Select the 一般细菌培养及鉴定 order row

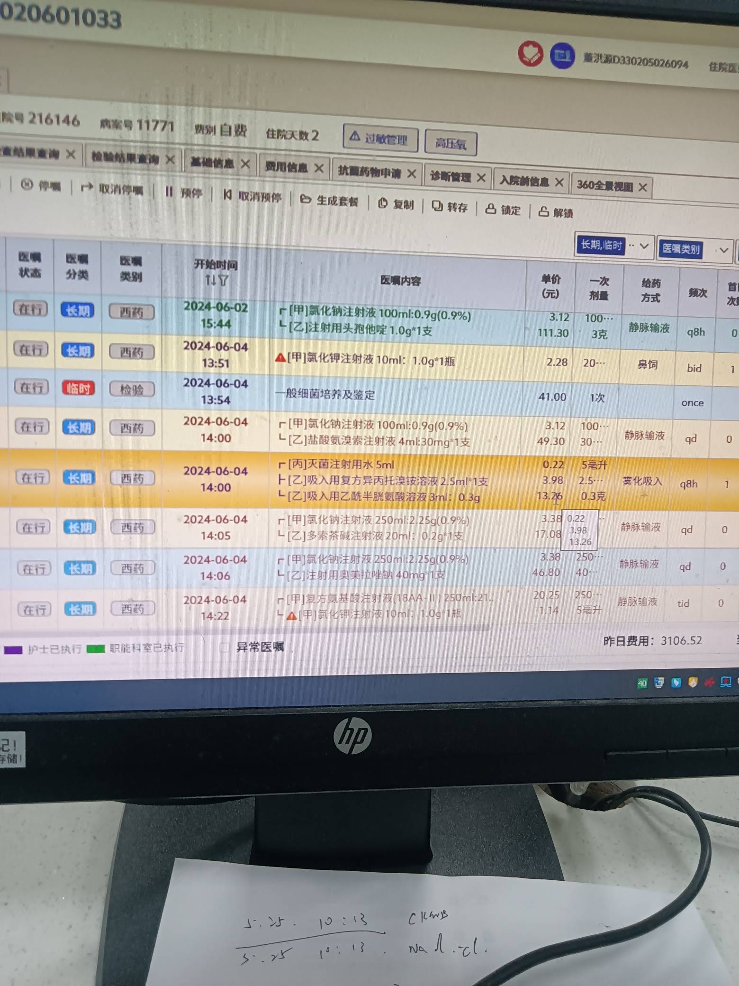(325, 394)
